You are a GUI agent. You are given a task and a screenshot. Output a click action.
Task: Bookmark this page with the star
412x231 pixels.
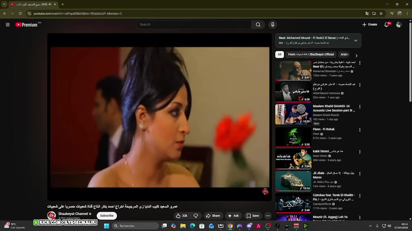pyautogui.click(x=381, y=13)
